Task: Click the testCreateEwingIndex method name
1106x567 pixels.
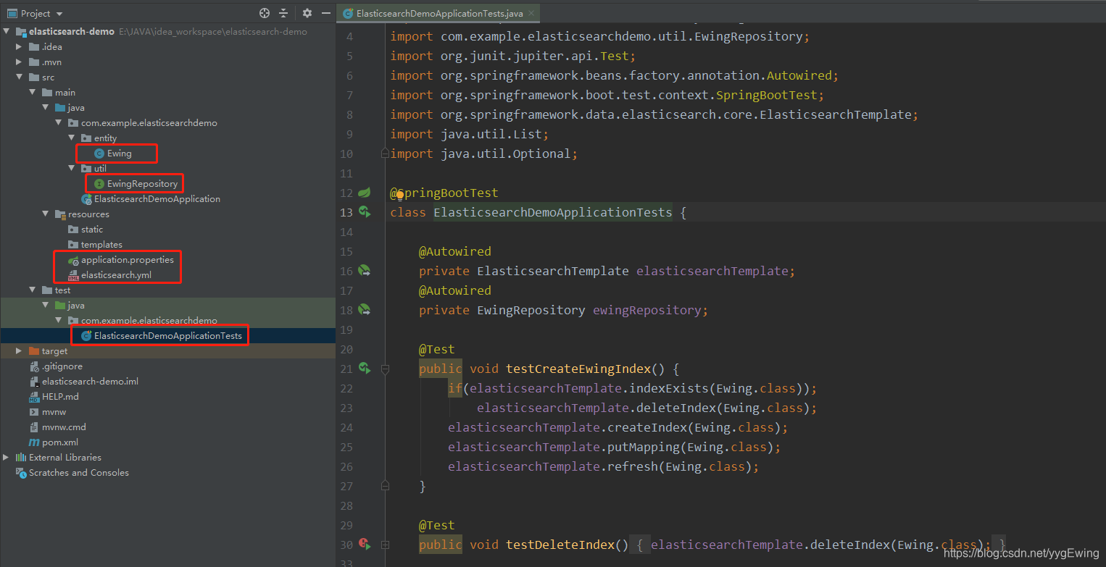Action: (578, 369)
